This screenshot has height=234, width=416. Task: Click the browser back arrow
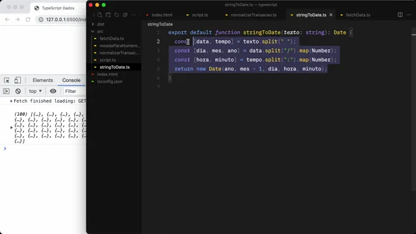pos(7,19)
